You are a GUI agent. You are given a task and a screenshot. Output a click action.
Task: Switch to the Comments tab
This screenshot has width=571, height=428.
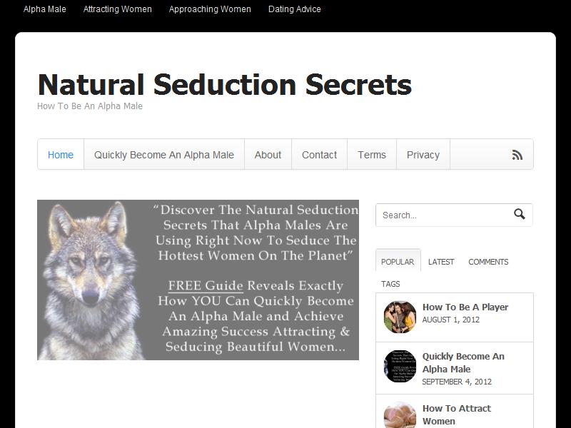click(488, 262)
